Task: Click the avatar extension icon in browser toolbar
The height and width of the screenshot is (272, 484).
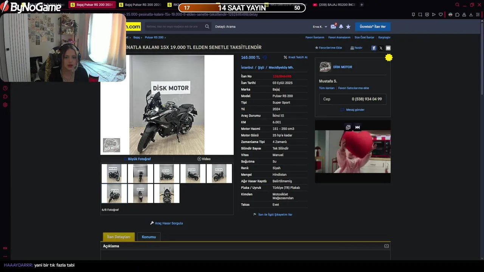Action: pyautogui.click(x=450, y=15)
